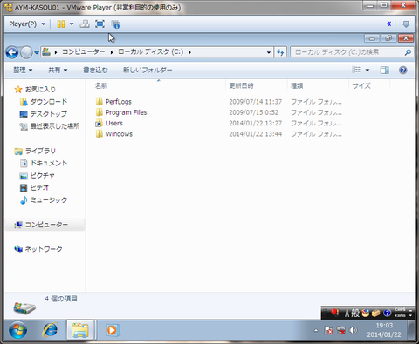Click date 2014/01/22 13:44
Screen dimensions: 419x344
255,134
